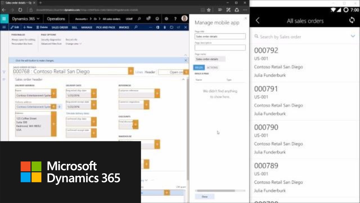Image resolution: width=360 pixels, height=203 pixels.
Task: Expand the mobile search filter chevron
Action: 353,36
